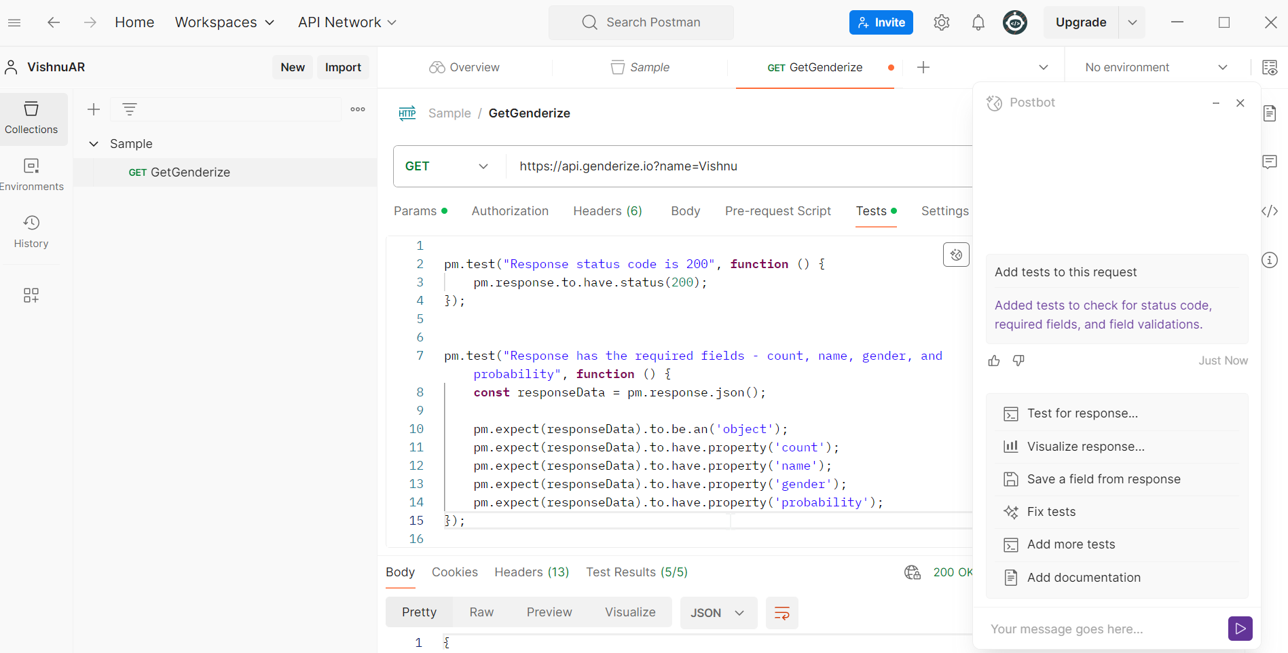Send the Postbot message
This screenshot has width=1288, height=653.
click(x=1240, y=629)
